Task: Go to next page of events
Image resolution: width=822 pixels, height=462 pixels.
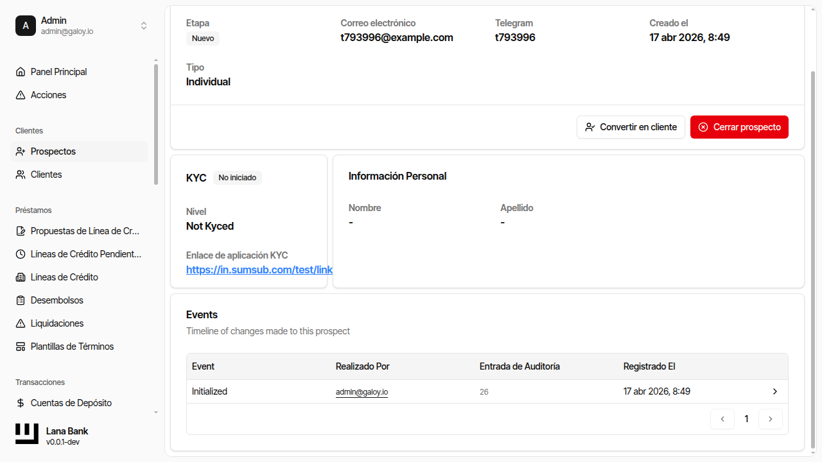Action: [x=770, y=418]
